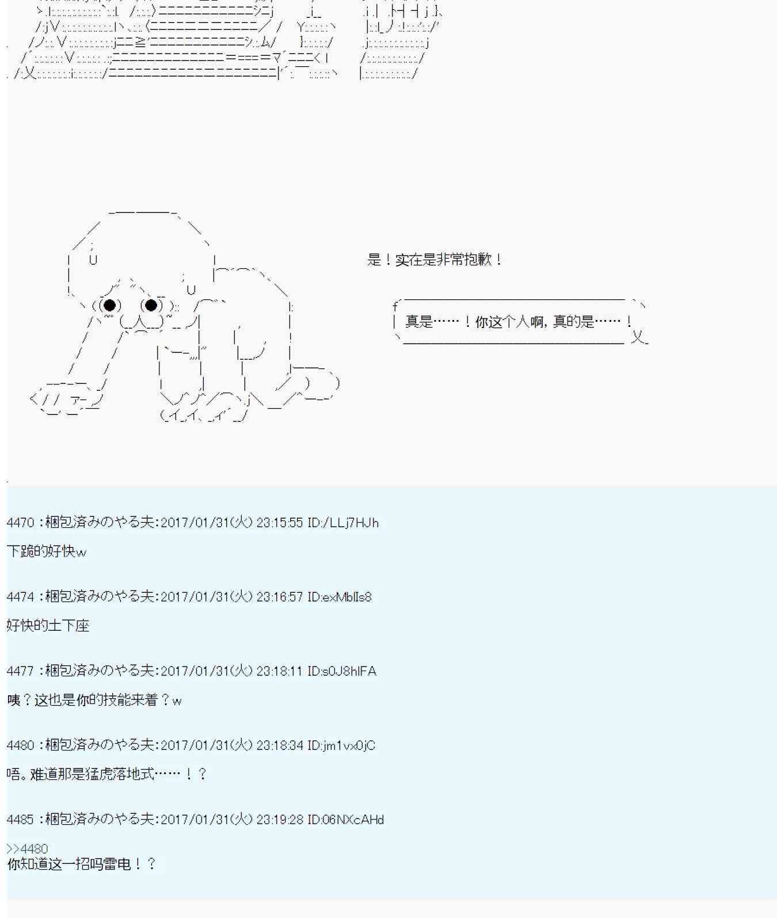This screenshot has height=918, width=777.
Task: Click the text 好快的土下座
Action: [x=48, y=626]
